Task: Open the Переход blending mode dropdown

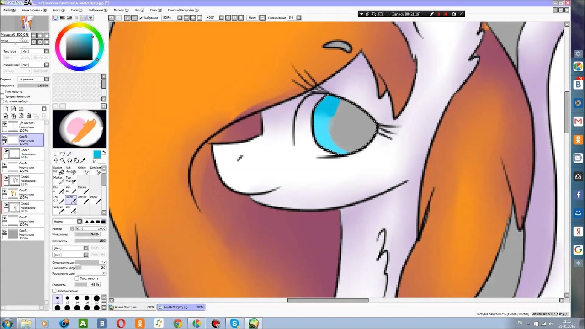Action: [x=33, y=79]
